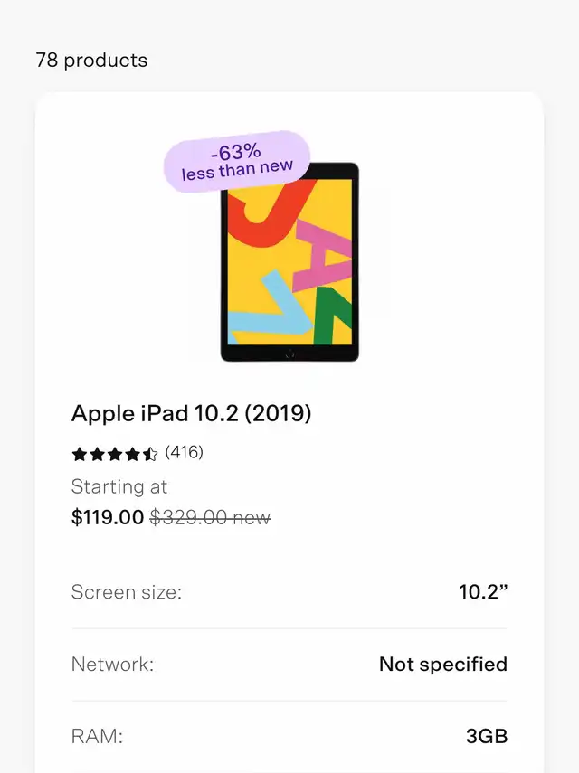579x773 pixels.
Task: Click the 3GB RAM value
Action: point(487,737)
